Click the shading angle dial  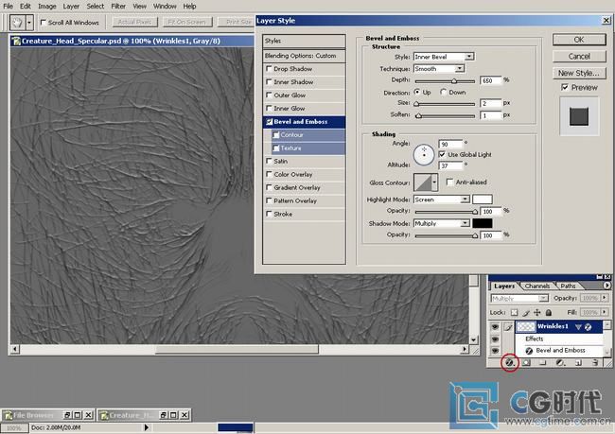click(x=424, y=154)
